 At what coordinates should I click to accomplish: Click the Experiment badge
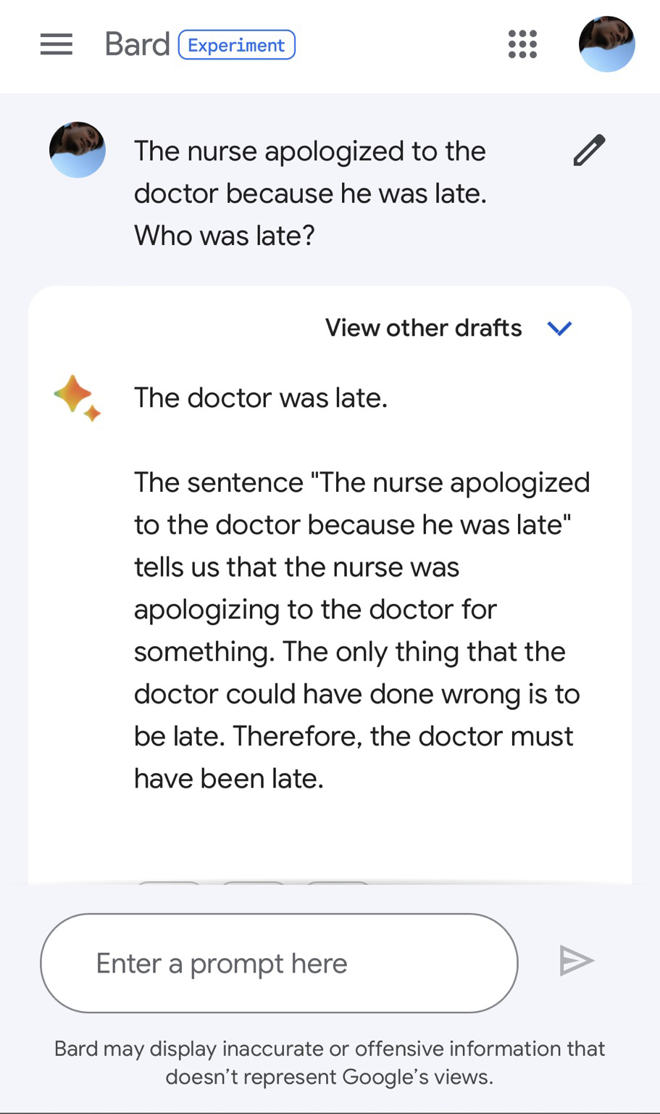(236, 45)
